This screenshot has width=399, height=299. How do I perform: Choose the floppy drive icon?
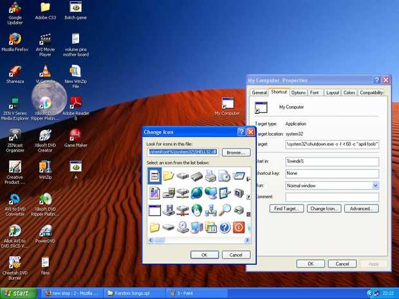169,210
